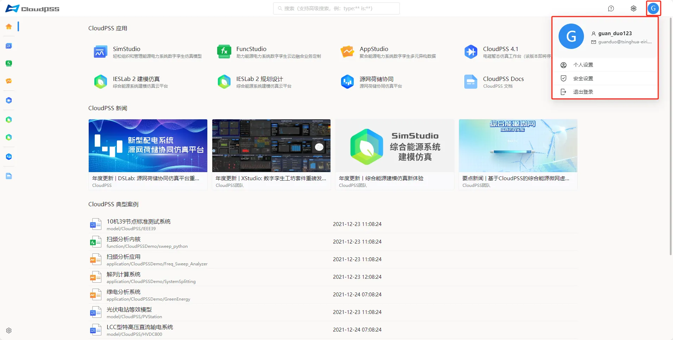Select 个人设置 in the user menu

tap(605, 65)
